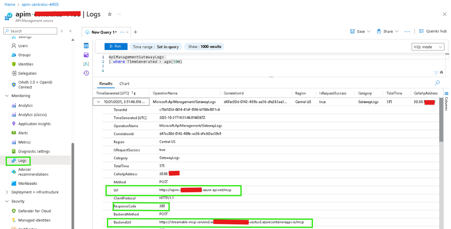The image size is (451, 229).
Task: Click the Share button
Action: [x=385, y=31]
